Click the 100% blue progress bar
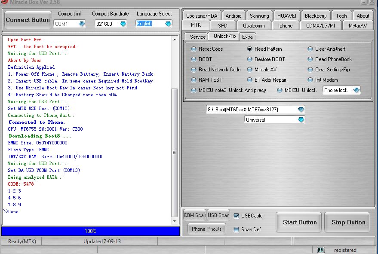The height and width of the screenshot is (254, 378). (x=90, y=231)
